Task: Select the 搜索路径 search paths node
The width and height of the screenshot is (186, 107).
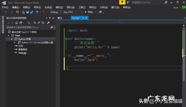Action: [23, 50]
